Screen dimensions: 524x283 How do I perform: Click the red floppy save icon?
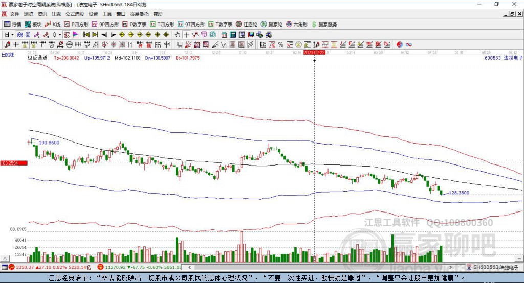pos(251,35)
